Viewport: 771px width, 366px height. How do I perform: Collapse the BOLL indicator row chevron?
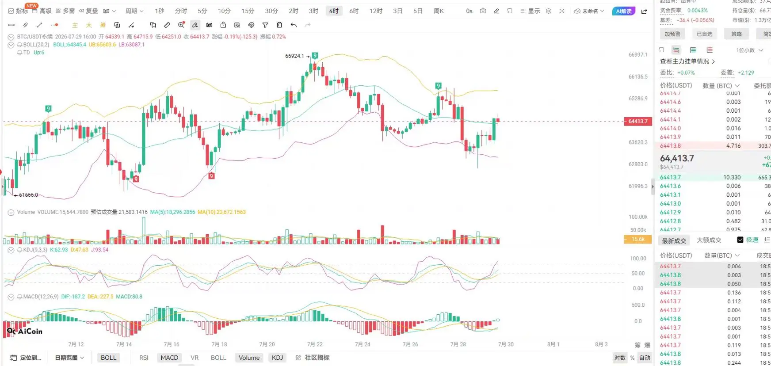coord(11,45)
